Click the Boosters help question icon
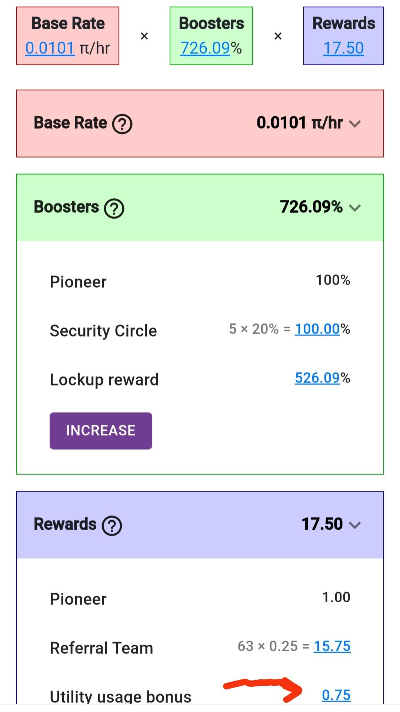The width and height of the screenshot is (400, 712). click(x=114, y=208)
